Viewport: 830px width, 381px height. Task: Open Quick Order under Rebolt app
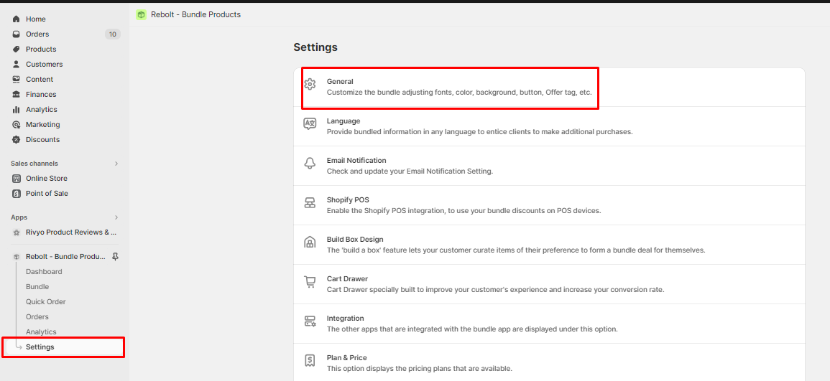coord(45,302)
